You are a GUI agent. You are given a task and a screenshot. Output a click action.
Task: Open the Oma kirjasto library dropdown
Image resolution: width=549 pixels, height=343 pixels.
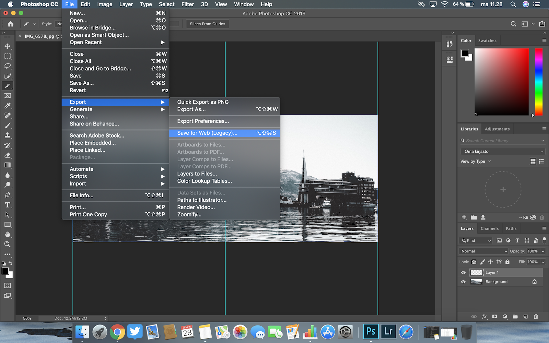[503, 151]
